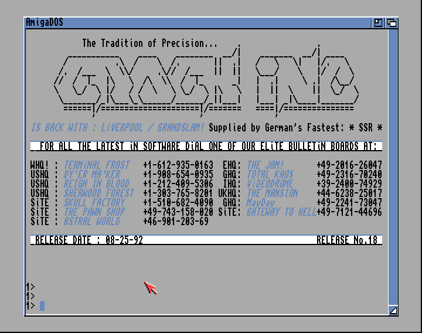
Task: Click board name 'SKULL FACTORY'
Action: [94, 202]
